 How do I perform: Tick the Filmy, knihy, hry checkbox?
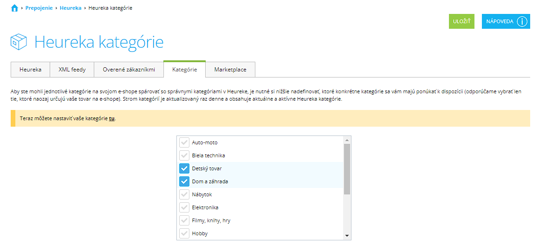point(185,220)
